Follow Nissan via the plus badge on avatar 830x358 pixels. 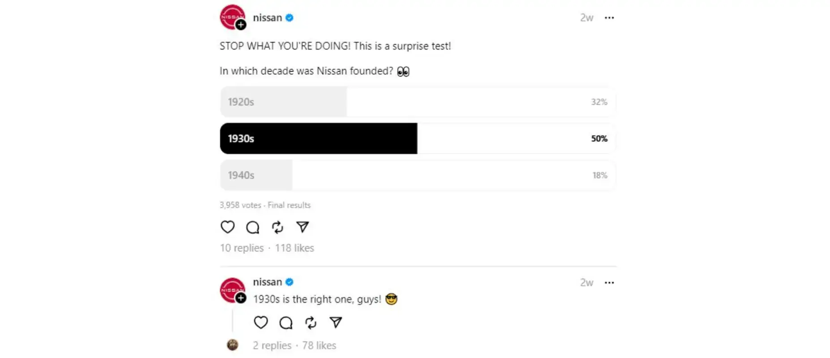coord(241,25)
